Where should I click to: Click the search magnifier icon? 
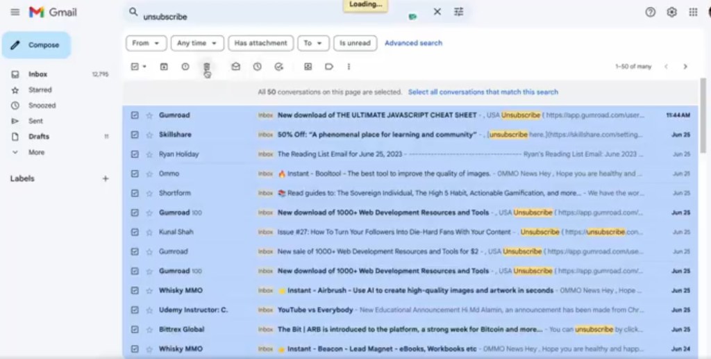click(x=133, y=12)
